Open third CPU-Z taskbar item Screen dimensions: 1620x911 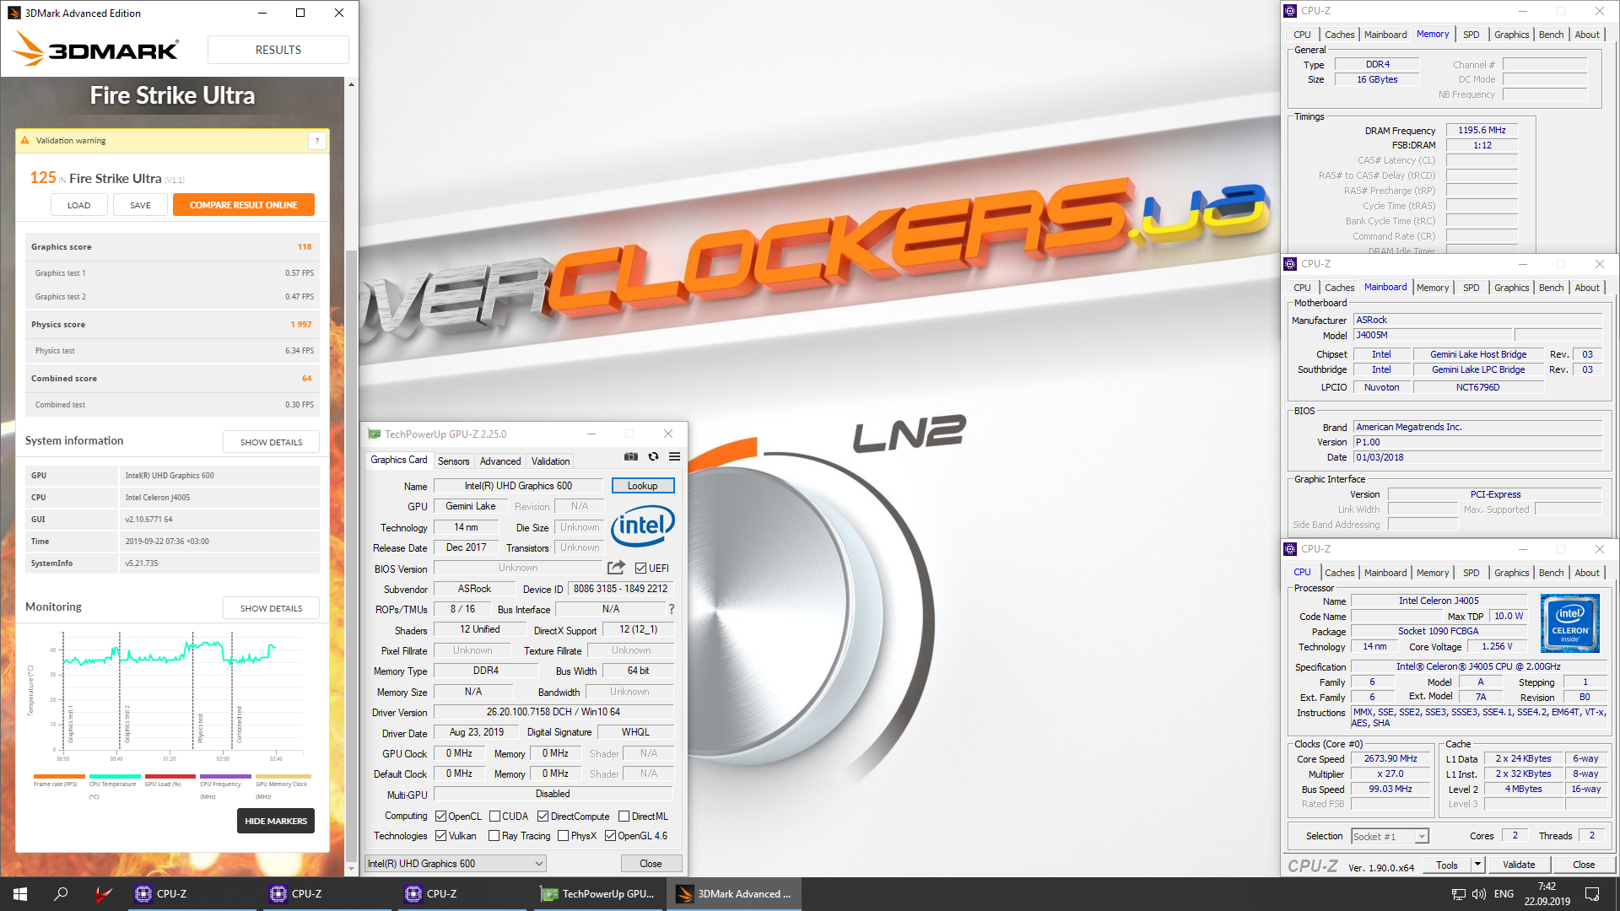462,894
